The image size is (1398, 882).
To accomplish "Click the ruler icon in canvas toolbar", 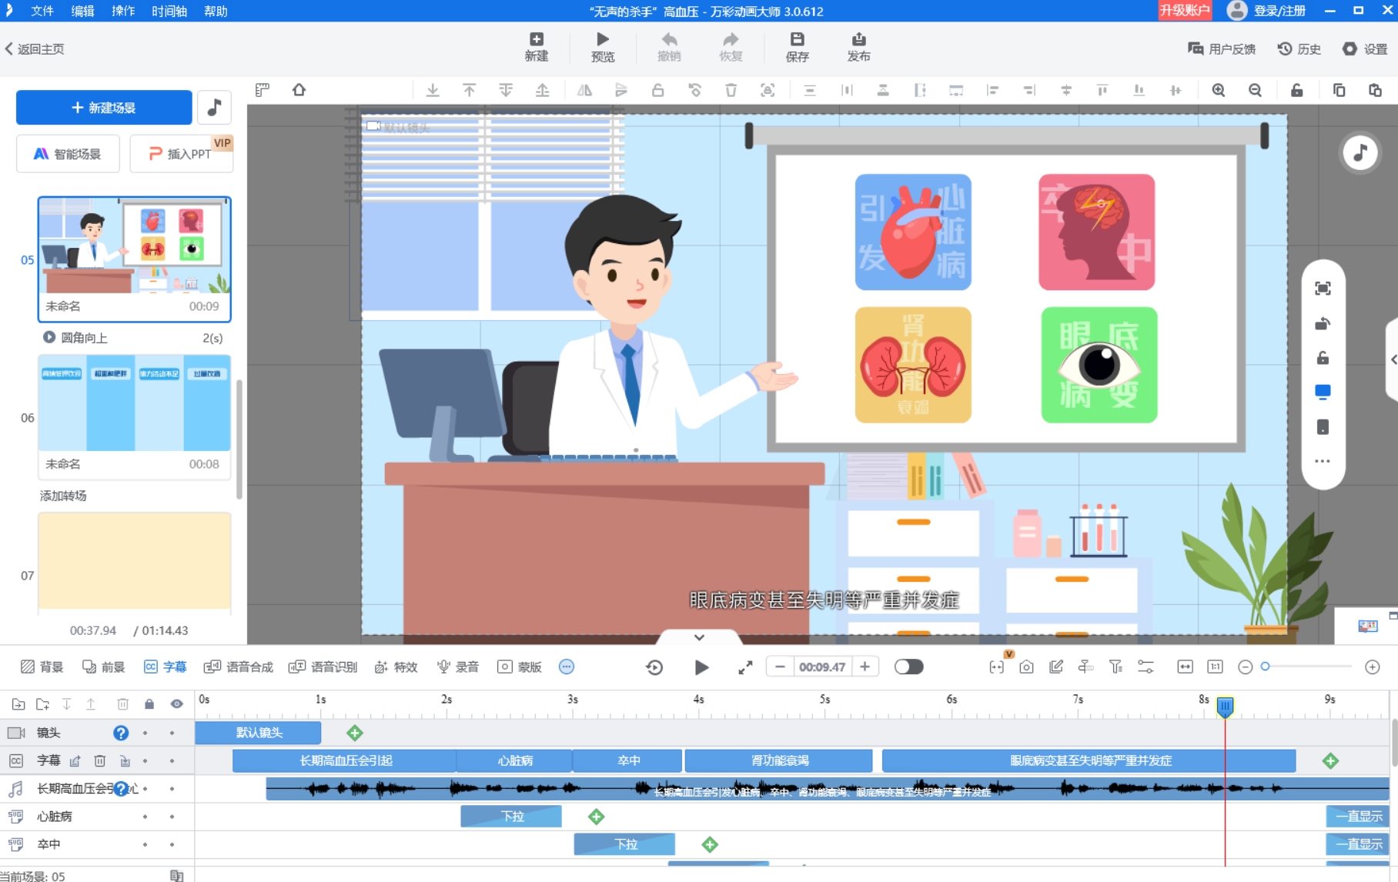I will pyautogui.click(x=263, y=90).
